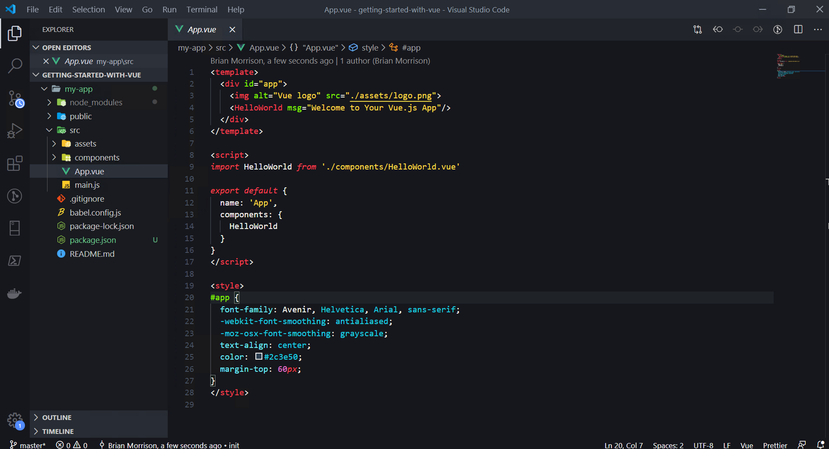Click the Open Changes compare icon
829x449 pixels.
click(x=698, y=29)
